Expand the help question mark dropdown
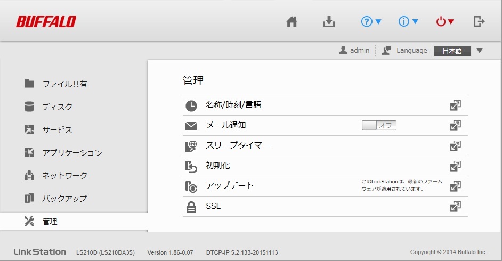This screenshot has width=502, height=261. pyautogui.click(x=371, y=22)
